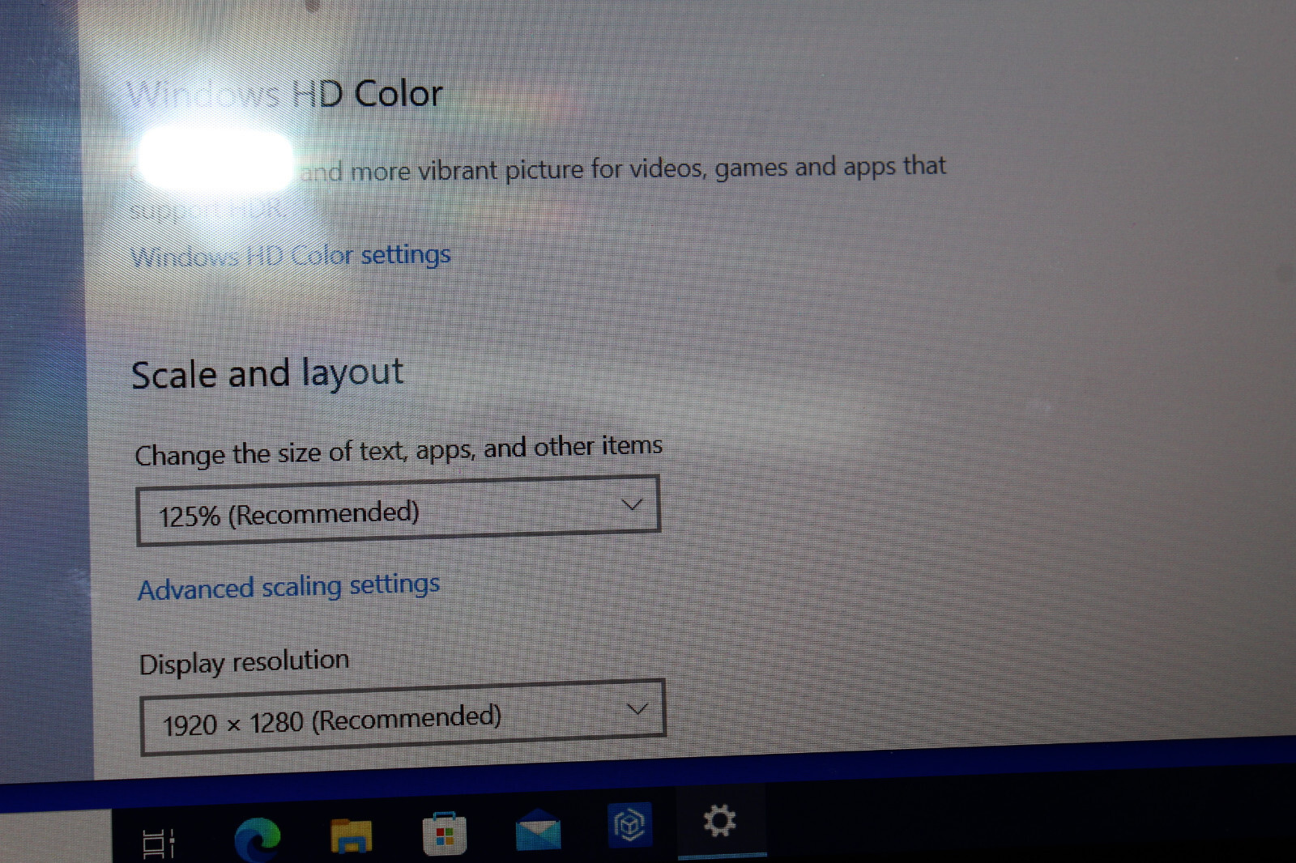The height and width of the screenshot is (863, 1296).
Task: Open Windows HD Color settings link
Action: click(x=291, y=256)
